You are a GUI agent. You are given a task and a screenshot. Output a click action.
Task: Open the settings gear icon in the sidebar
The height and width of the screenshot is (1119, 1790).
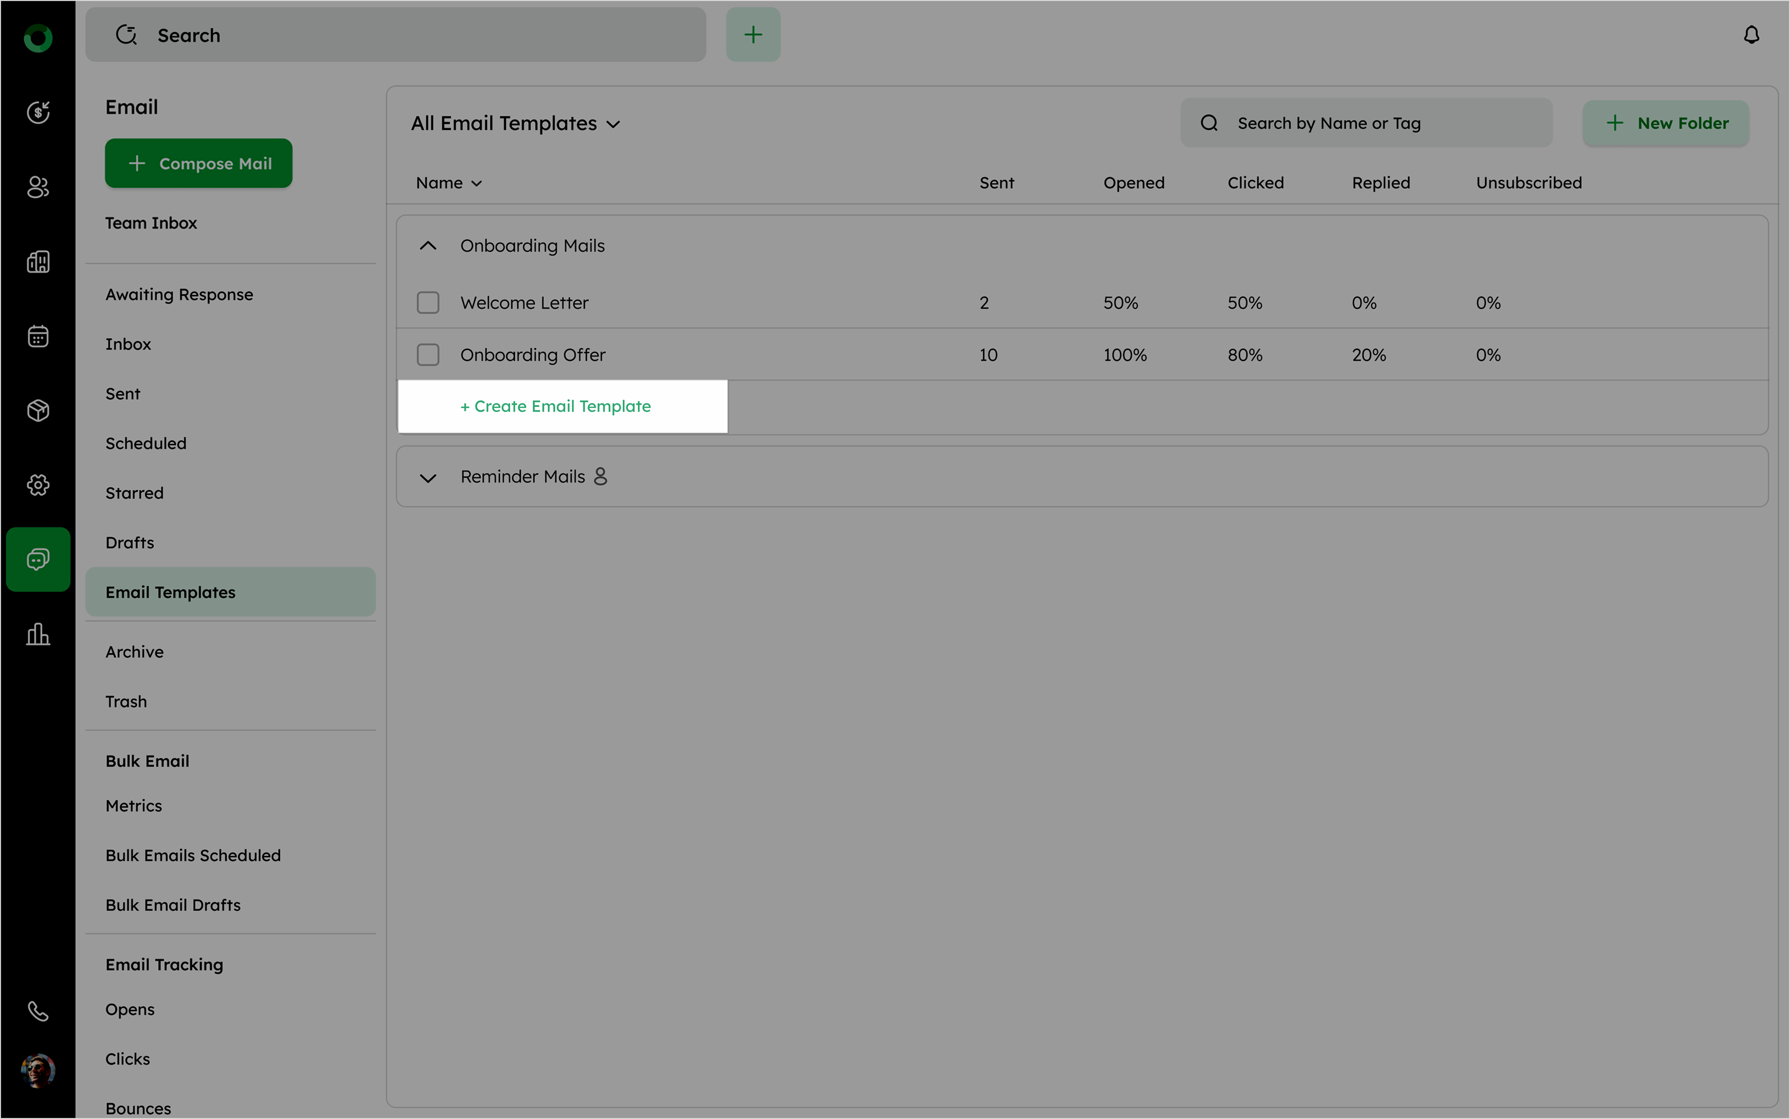[38, 485]
